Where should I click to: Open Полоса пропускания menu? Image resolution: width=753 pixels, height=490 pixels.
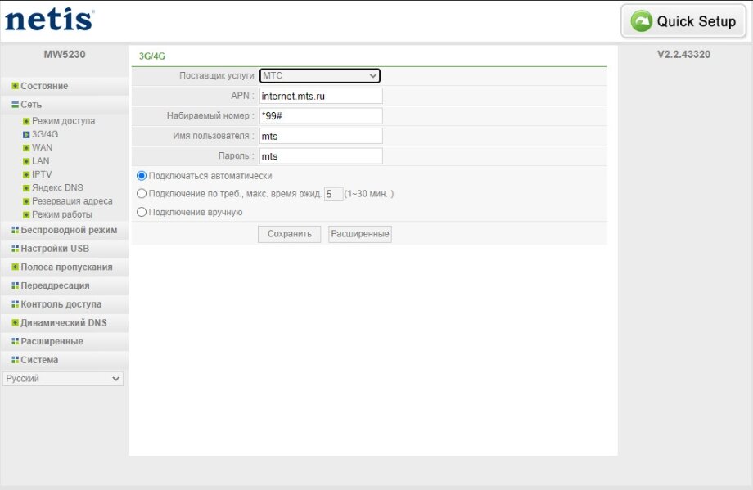pyautogui.click(x=67, y=267)
